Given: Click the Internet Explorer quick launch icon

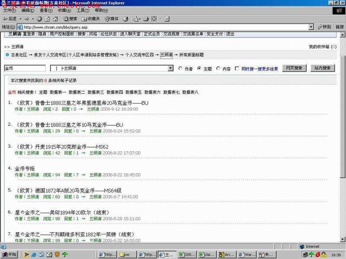Looking at the screenshot, I should [34, 255].
